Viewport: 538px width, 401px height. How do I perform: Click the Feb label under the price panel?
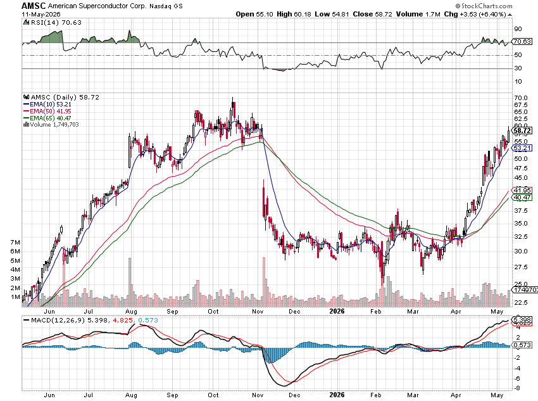(376, 312)
